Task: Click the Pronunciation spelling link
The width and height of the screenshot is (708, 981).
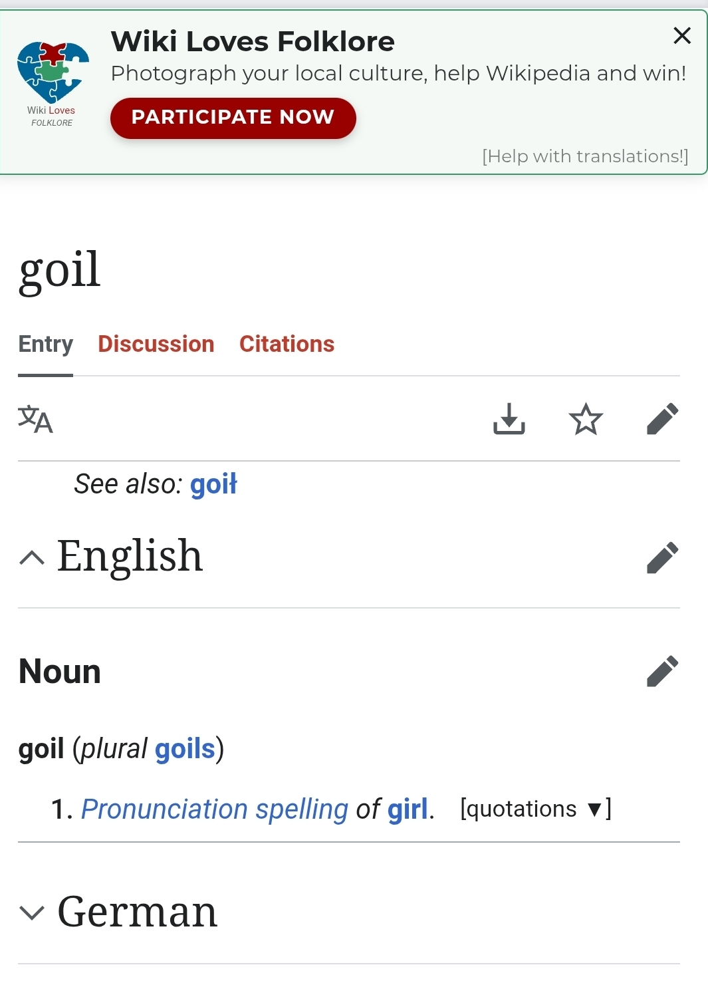Action: tap(215, 809)
